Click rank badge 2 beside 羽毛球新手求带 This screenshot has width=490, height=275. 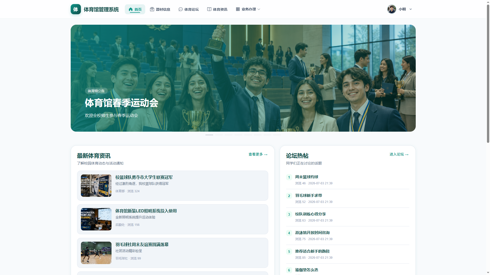tap(289, 196)
